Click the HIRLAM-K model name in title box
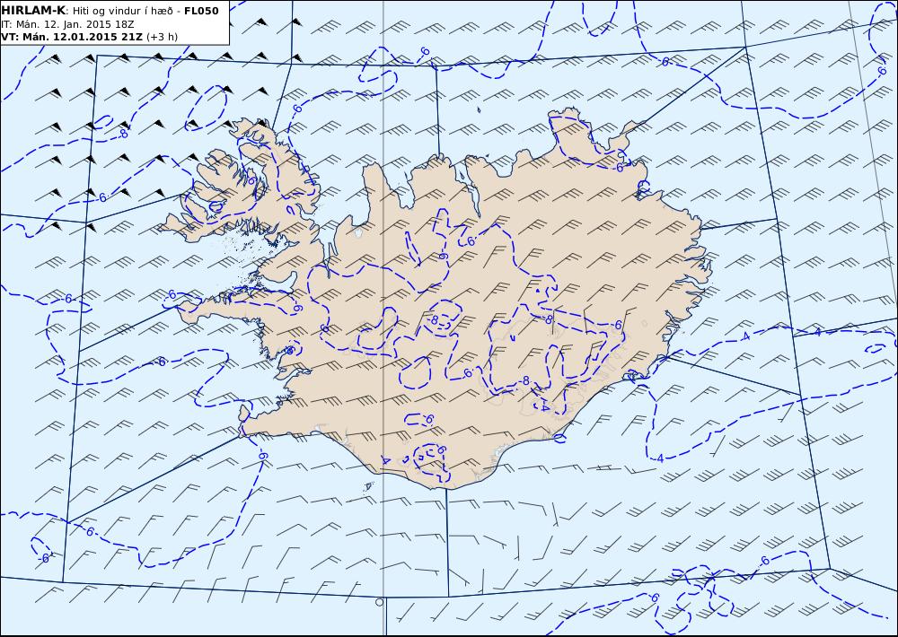This screenshot has width=898, height=637. tap(34, 10)
